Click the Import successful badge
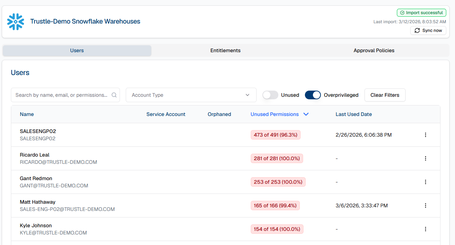Viewport: 455px width, 245px height. tap(421, 12)
